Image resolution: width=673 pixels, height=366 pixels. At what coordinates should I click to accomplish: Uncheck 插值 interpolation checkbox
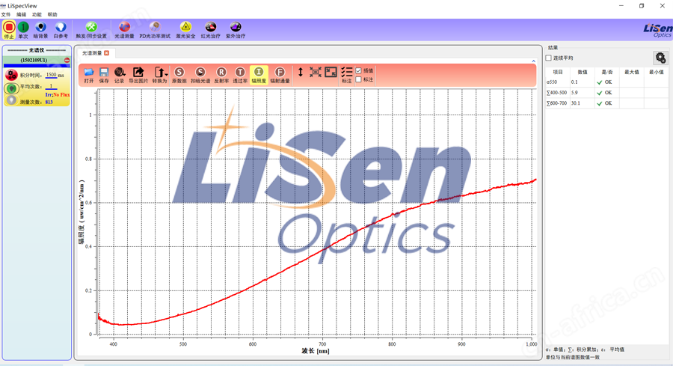(359, 70)
